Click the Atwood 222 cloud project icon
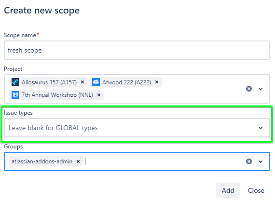Viewport: 275px width, 200px height. [x=96, y=82]
